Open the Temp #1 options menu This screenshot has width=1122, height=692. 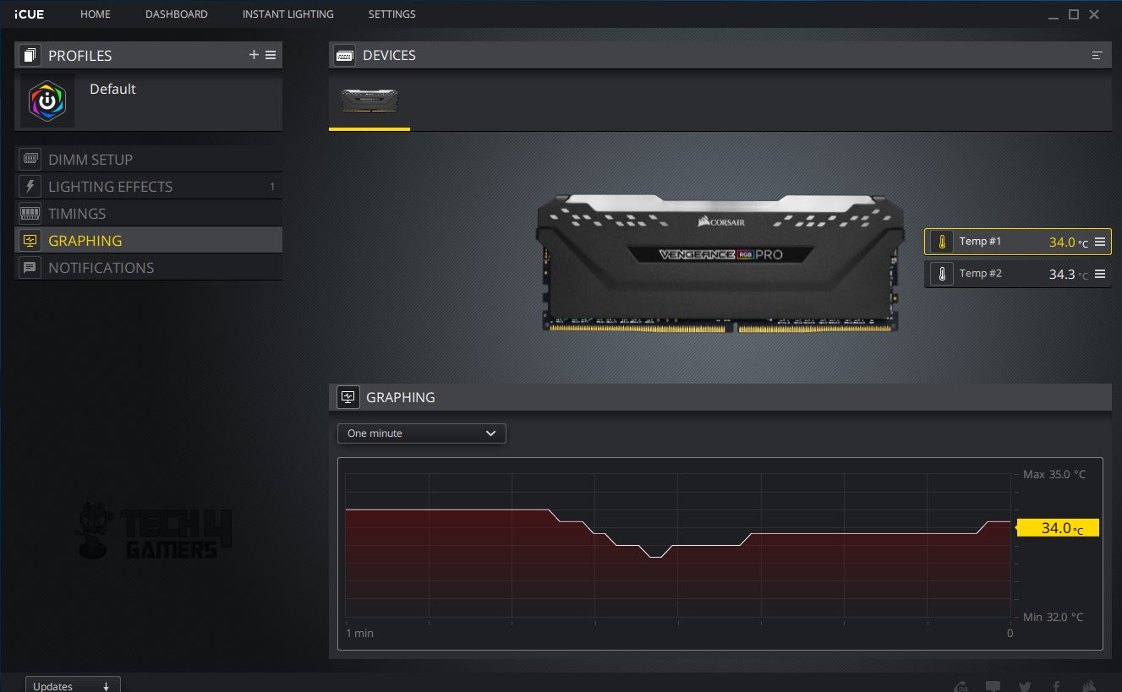pos(1100,242)
